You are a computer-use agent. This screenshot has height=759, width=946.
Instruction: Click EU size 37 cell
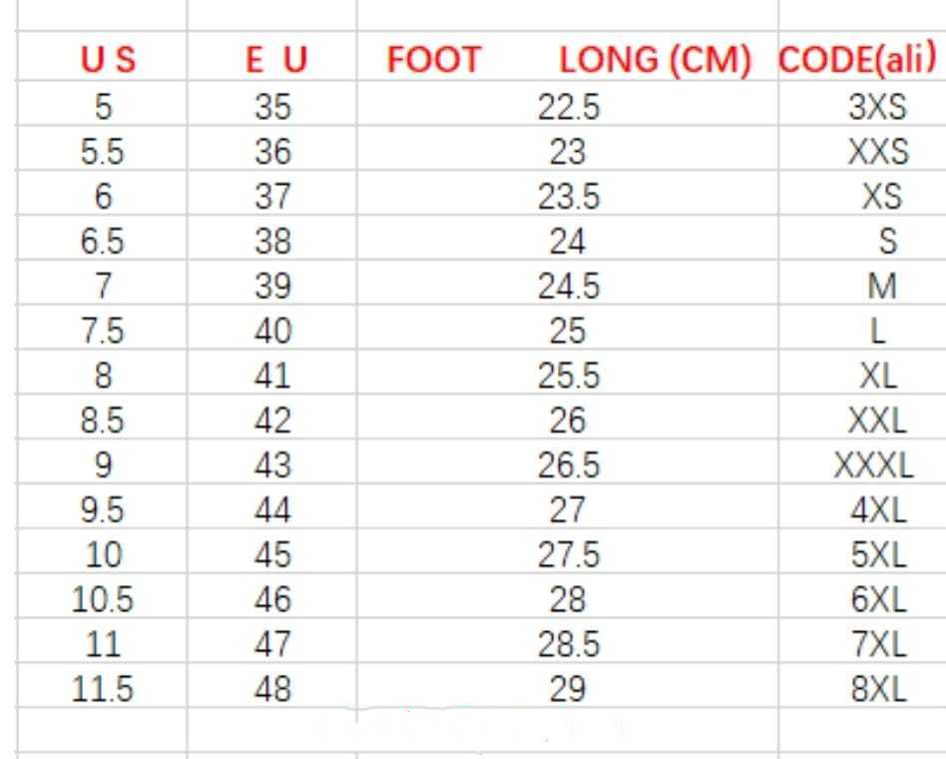[272, 197]
